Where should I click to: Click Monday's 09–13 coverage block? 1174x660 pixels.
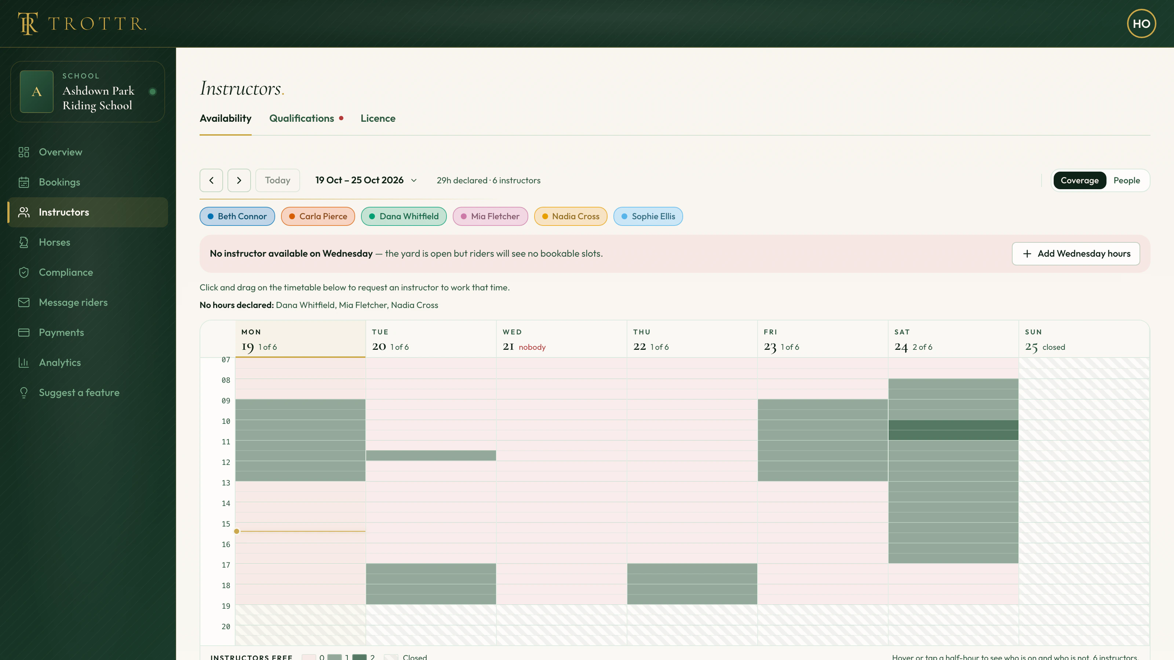coord(300,440)
